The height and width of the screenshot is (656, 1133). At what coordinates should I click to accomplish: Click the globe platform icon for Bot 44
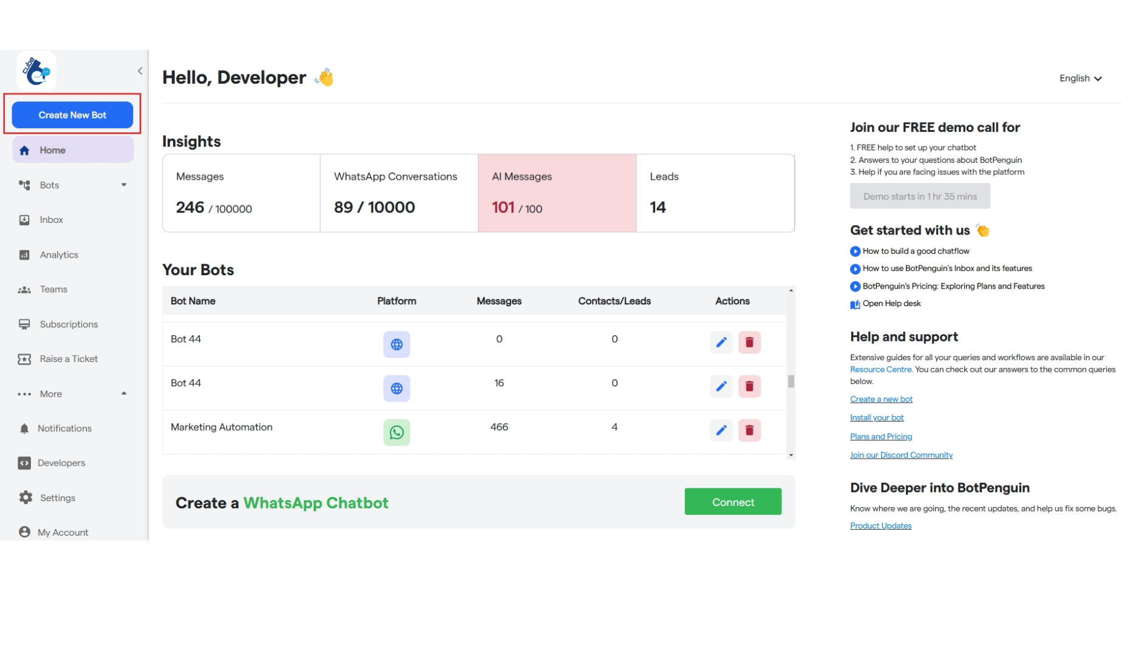coord(396,344)
